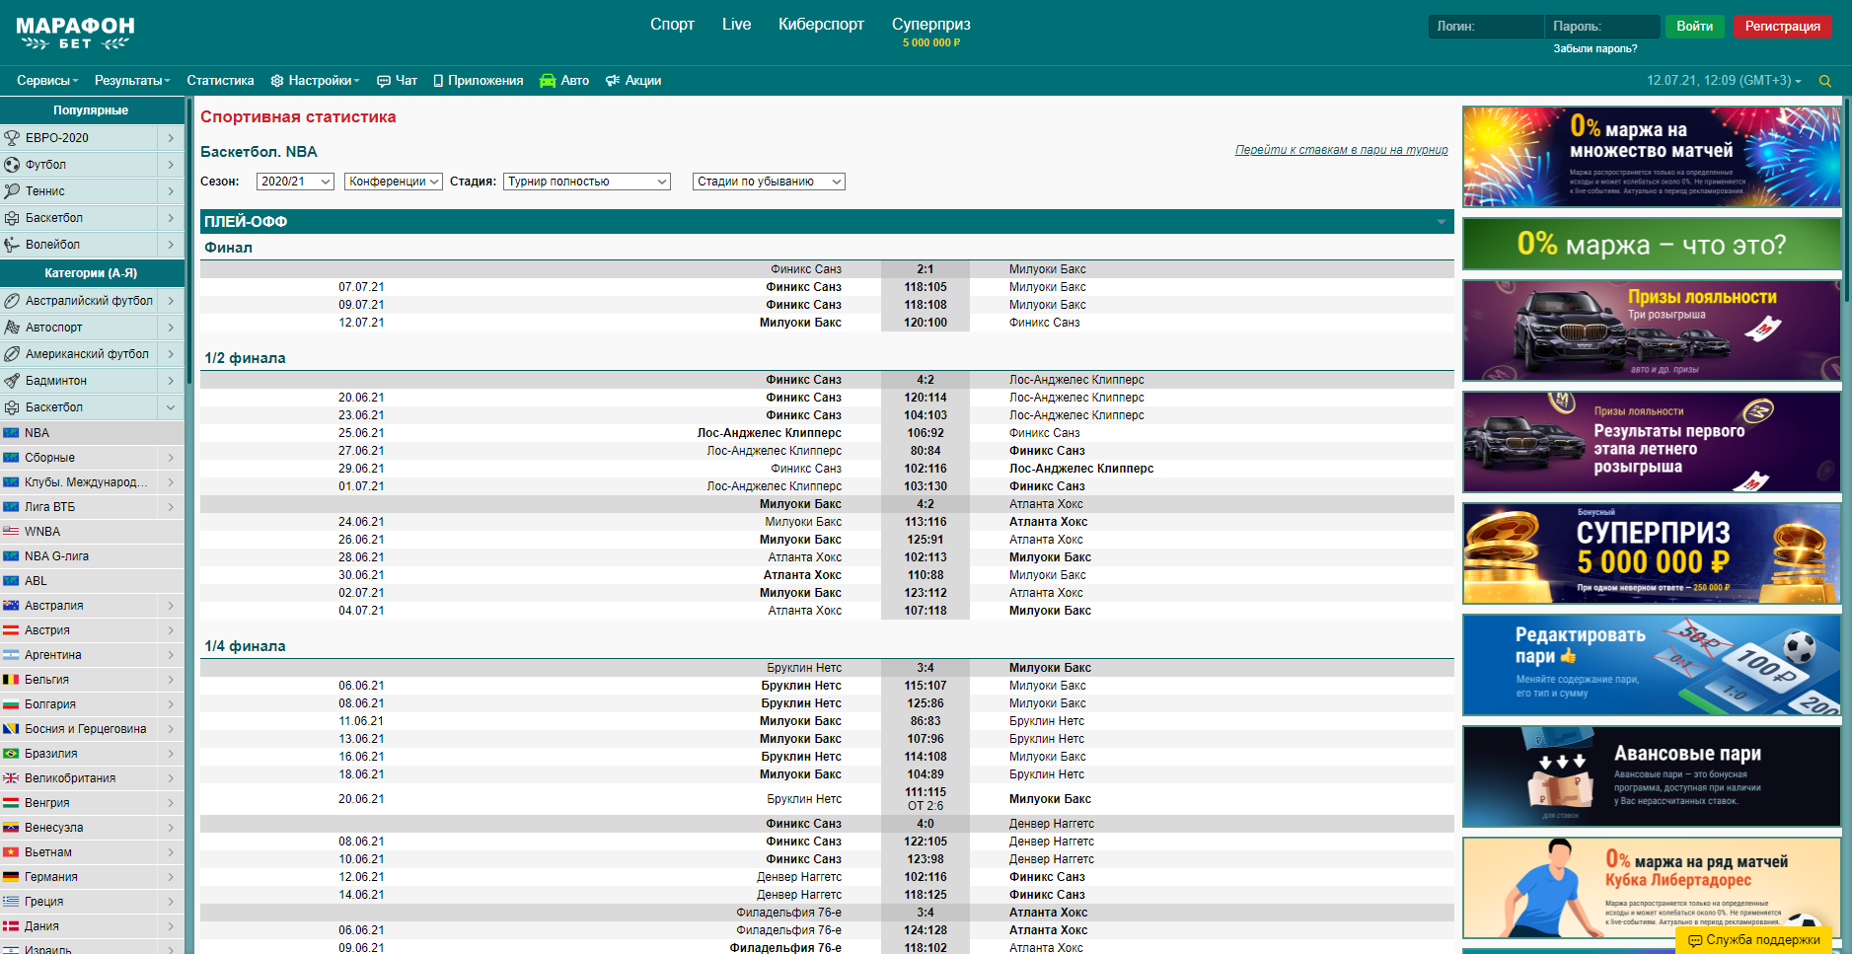
Task: Click the Акции megaphone icon
Action: click(613, 81)
